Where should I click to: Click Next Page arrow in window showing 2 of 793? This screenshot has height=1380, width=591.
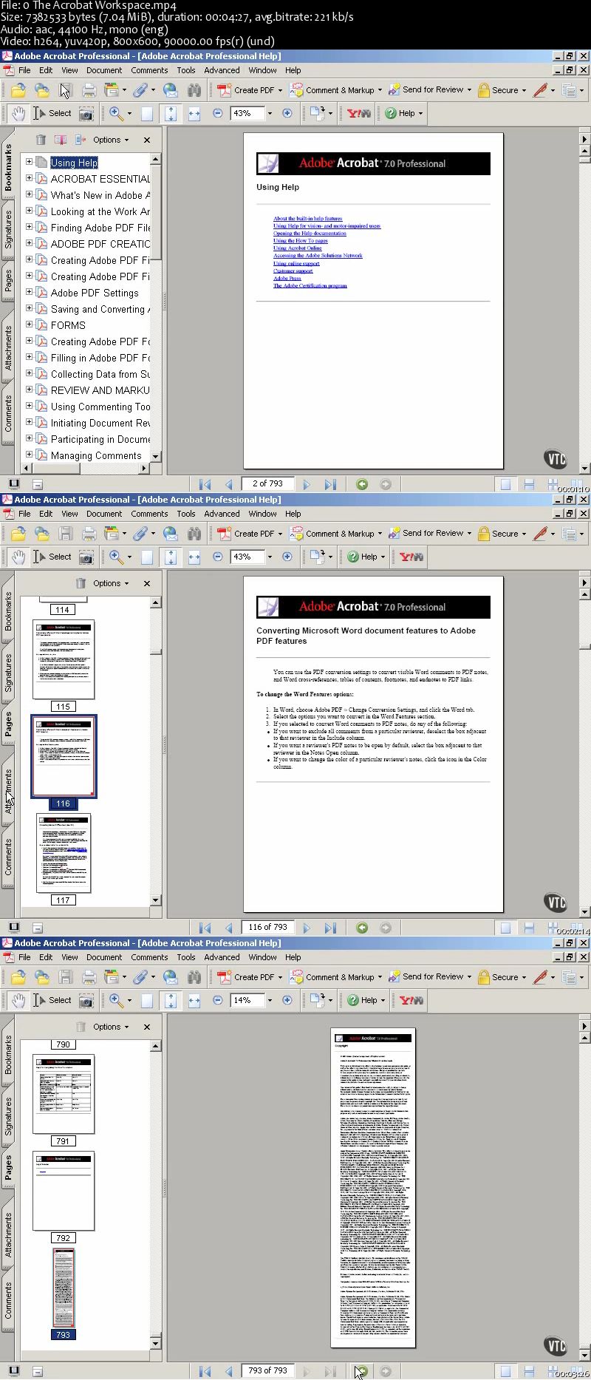tap(307, 484)
